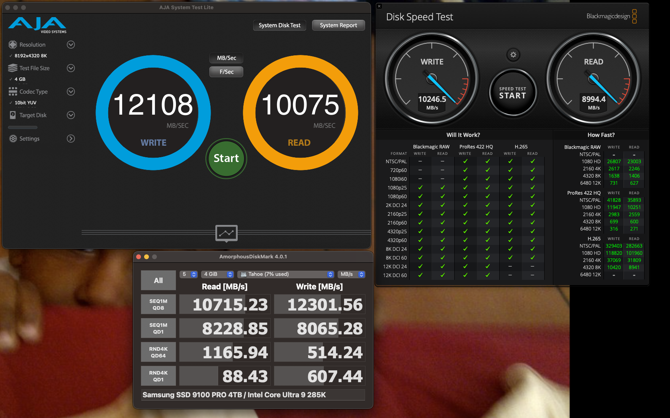The height and width of the screenshot is (418, 670).
Task: Open the System Report tab
Action: click(338, 25)
